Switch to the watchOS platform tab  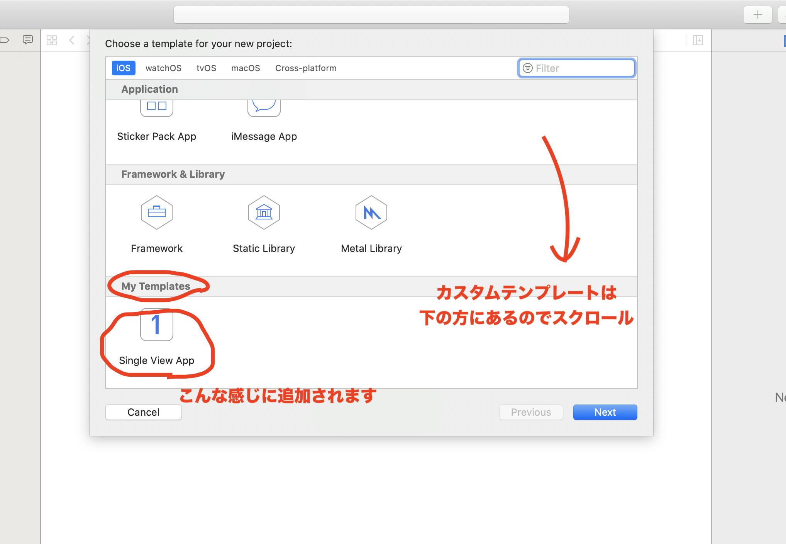163,68
